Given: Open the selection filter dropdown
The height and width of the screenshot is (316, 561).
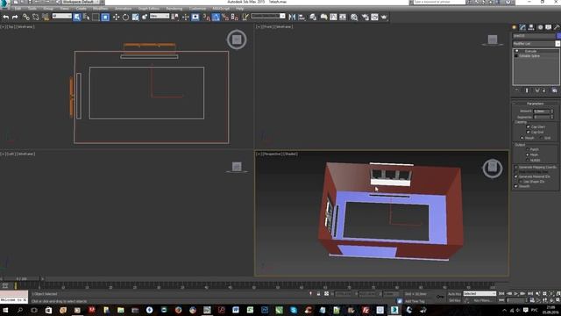Looking at the screenshot, I should (62, 16).
